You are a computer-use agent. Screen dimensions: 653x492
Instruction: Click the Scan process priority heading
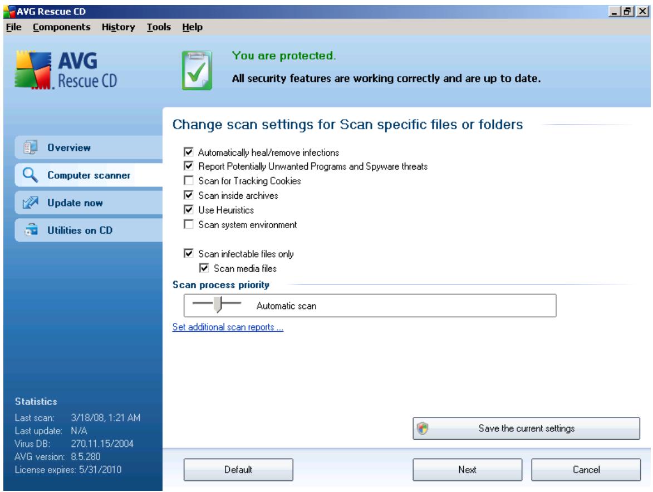[220, 285]
